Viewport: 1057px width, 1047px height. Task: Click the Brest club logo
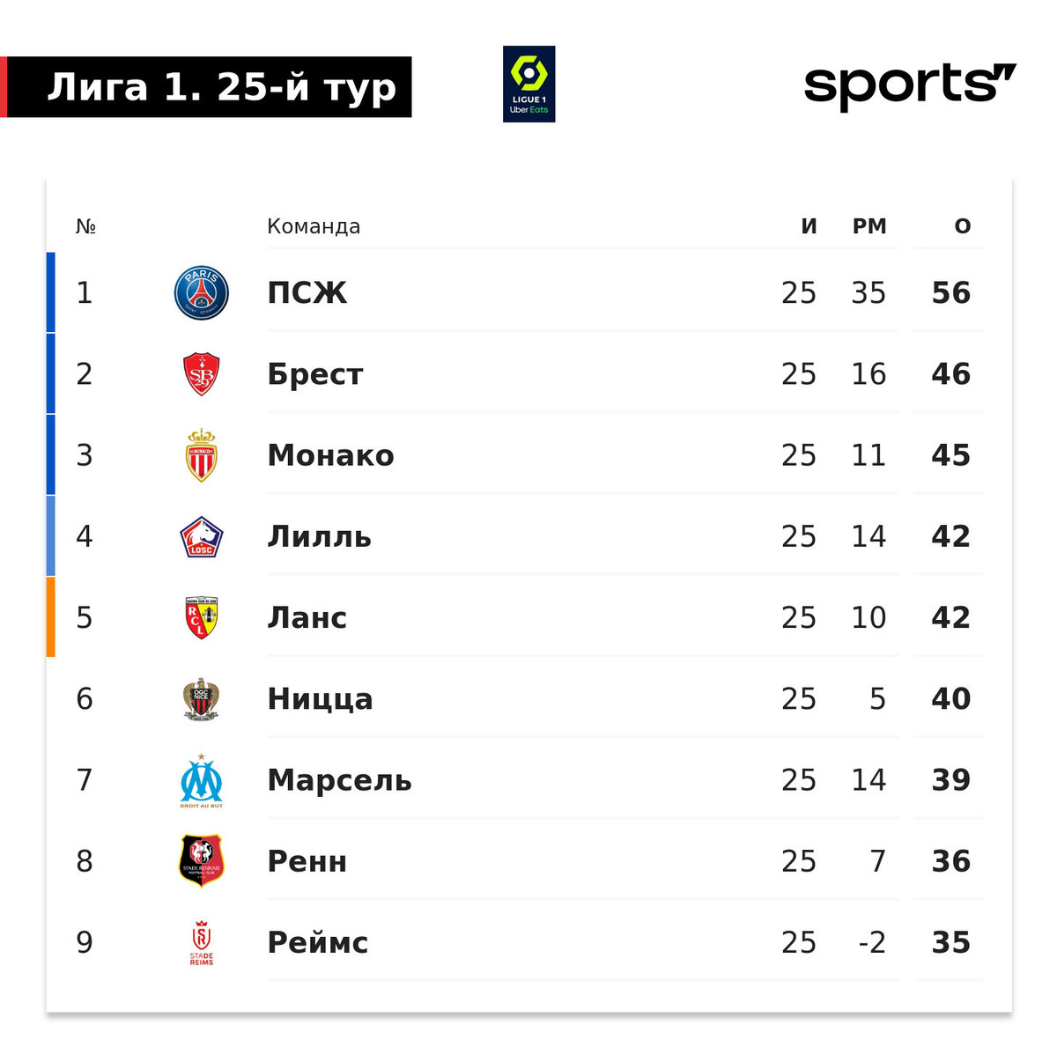(201, 374)
